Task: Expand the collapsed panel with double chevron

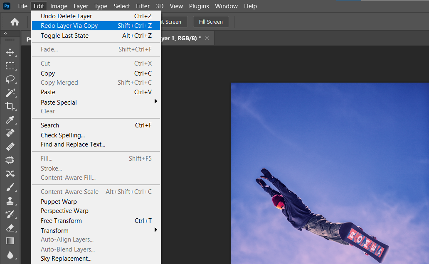Action: pos(5,34)
